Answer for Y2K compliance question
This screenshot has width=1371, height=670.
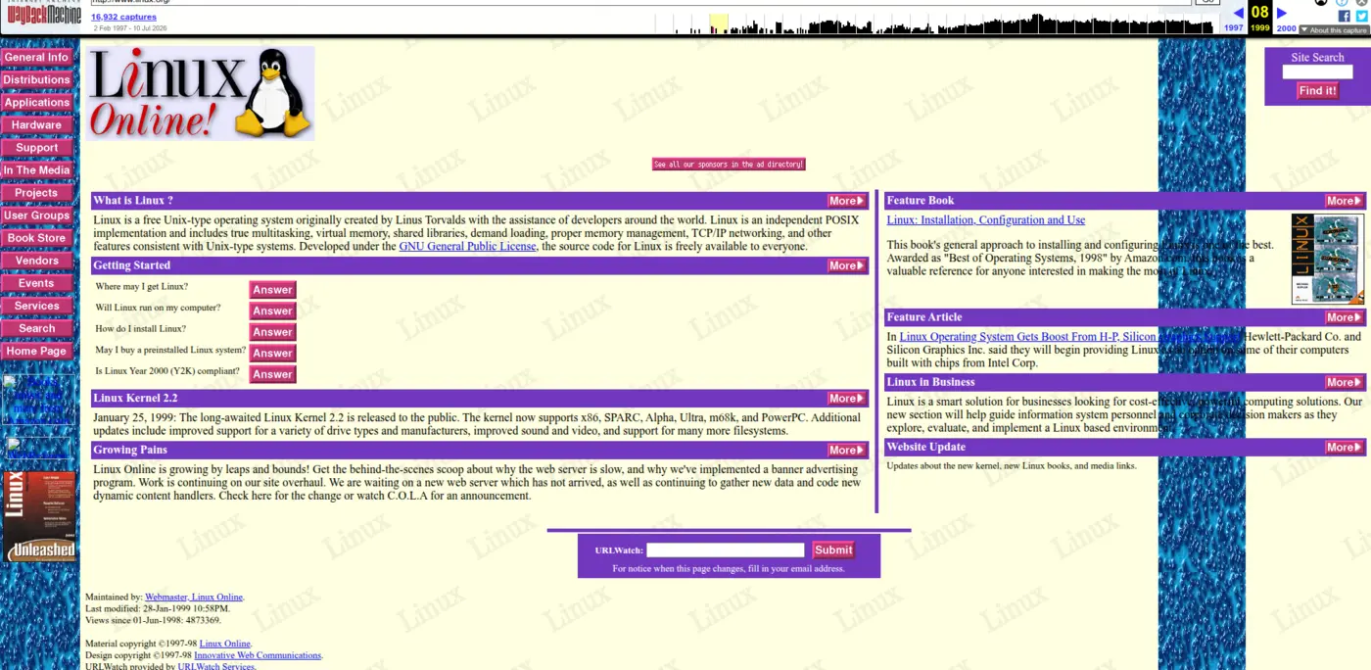point(272,374)
